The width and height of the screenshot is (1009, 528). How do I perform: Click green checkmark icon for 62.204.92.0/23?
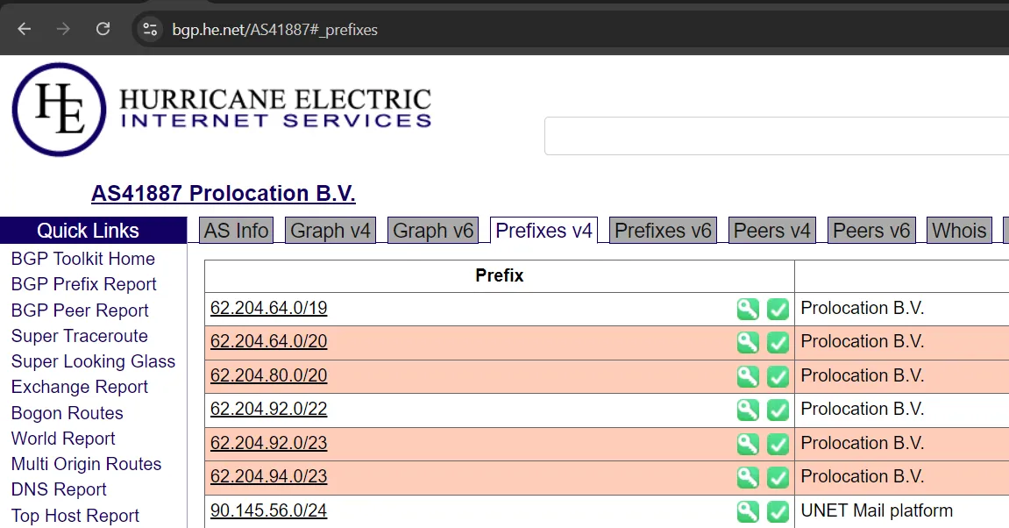pyautogui.click(x=778, y=444)
